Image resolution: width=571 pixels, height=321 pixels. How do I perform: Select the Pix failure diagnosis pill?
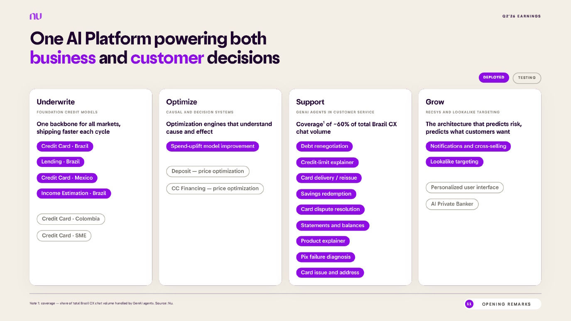[326, 257]
